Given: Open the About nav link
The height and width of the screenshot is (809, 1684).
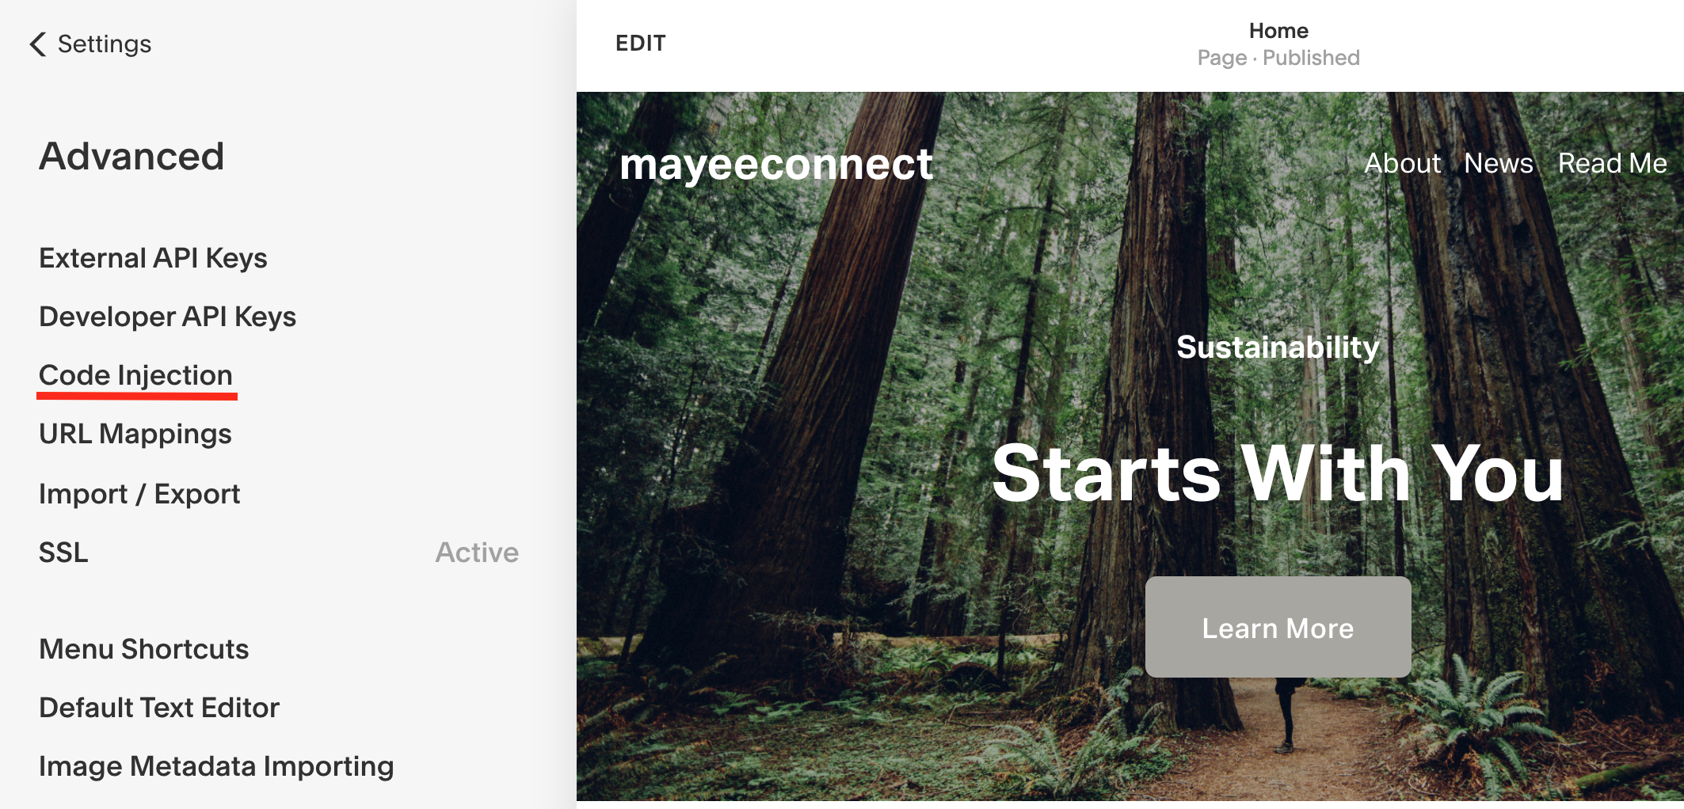Looking at the screenshot, I should pyautogui.click(x=1402, y=163).
